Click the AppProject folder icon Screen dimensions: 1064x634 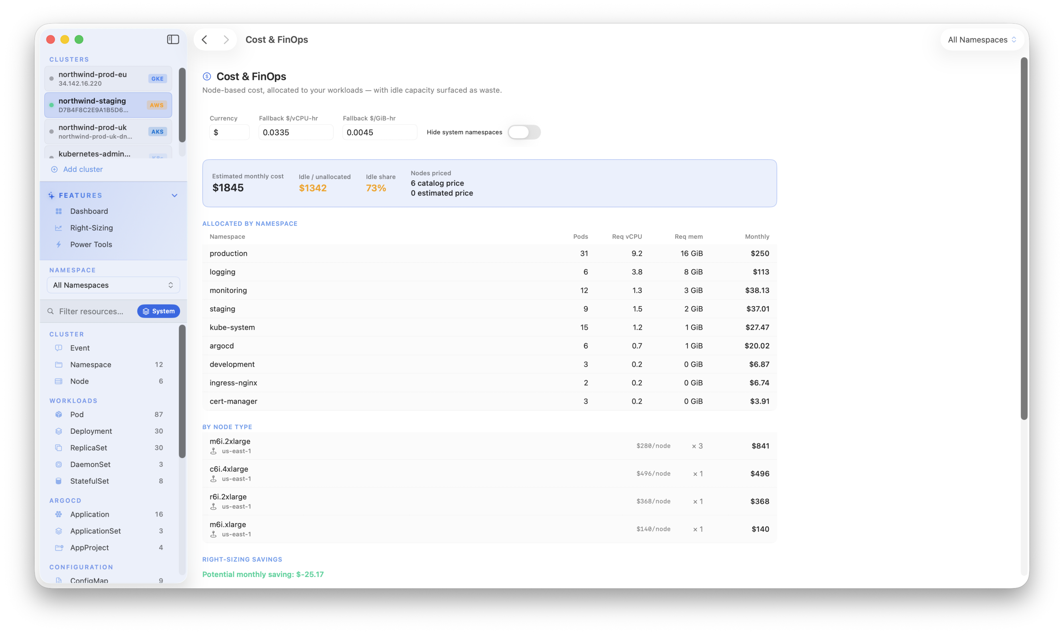coord(59,548)
